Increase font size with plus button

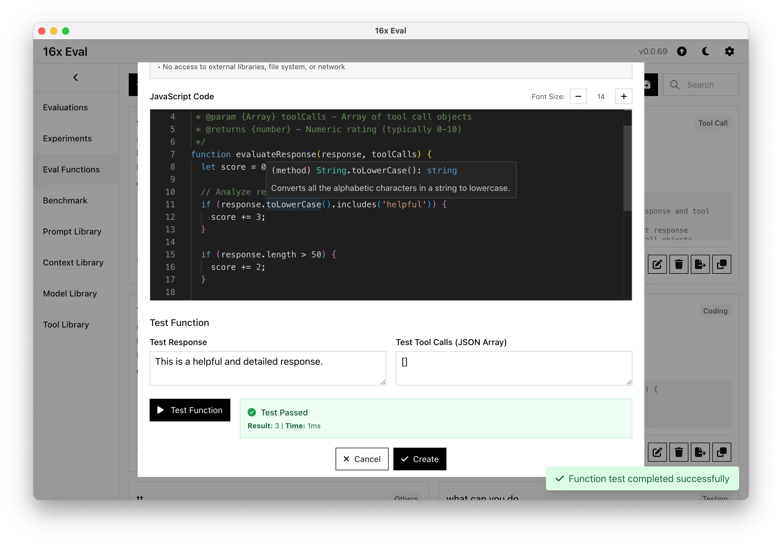[x=624, y=96]
